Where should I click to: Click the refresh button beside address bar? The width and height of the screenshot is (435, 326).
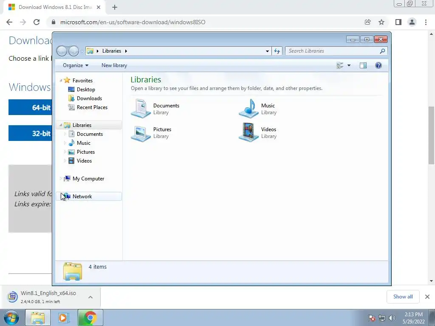(x=277, y=51)
